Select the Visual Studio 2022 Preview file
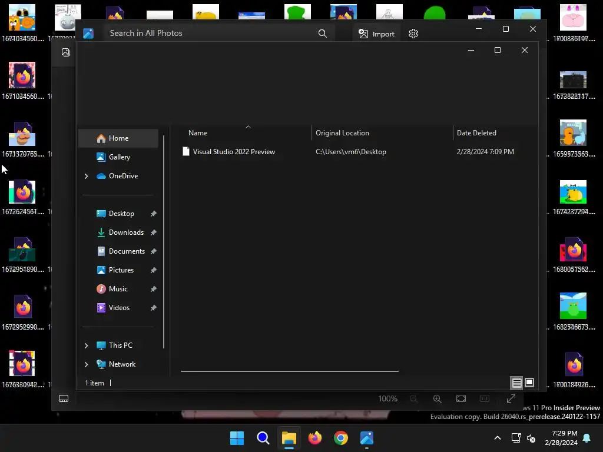This screenshot has width=603, height=452. pos(234,152)
